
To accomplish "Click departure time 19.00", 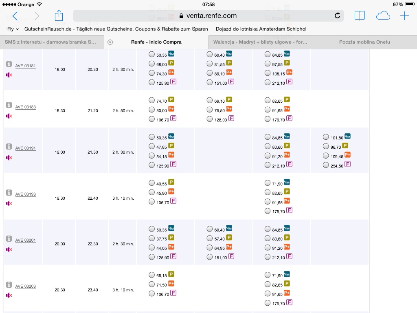I will 60,152.
